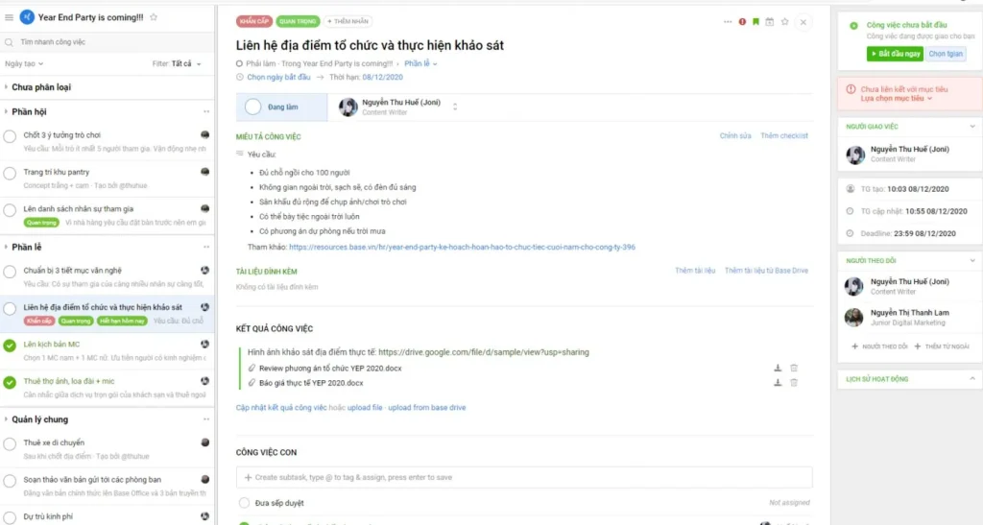
Task: Uncheck completed task 'Lên kịch bản MC'
Action: coord(11,346)
